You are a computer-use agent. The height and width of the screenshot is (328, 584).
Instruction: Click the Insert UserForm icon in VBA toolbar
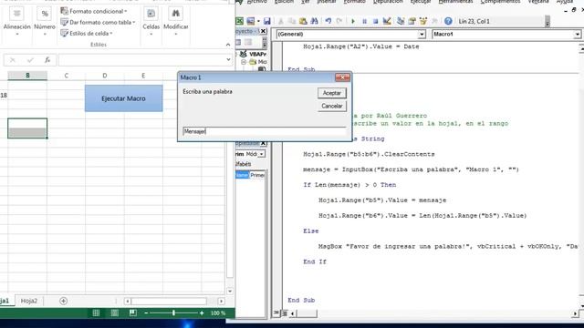click(x=251, y=21)
